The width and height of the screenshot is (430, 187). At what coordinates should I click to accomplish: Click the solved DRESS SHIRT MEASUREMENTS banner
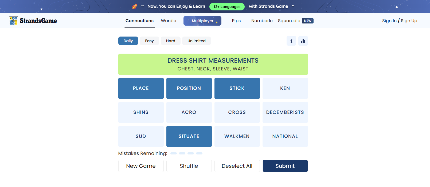213,64
